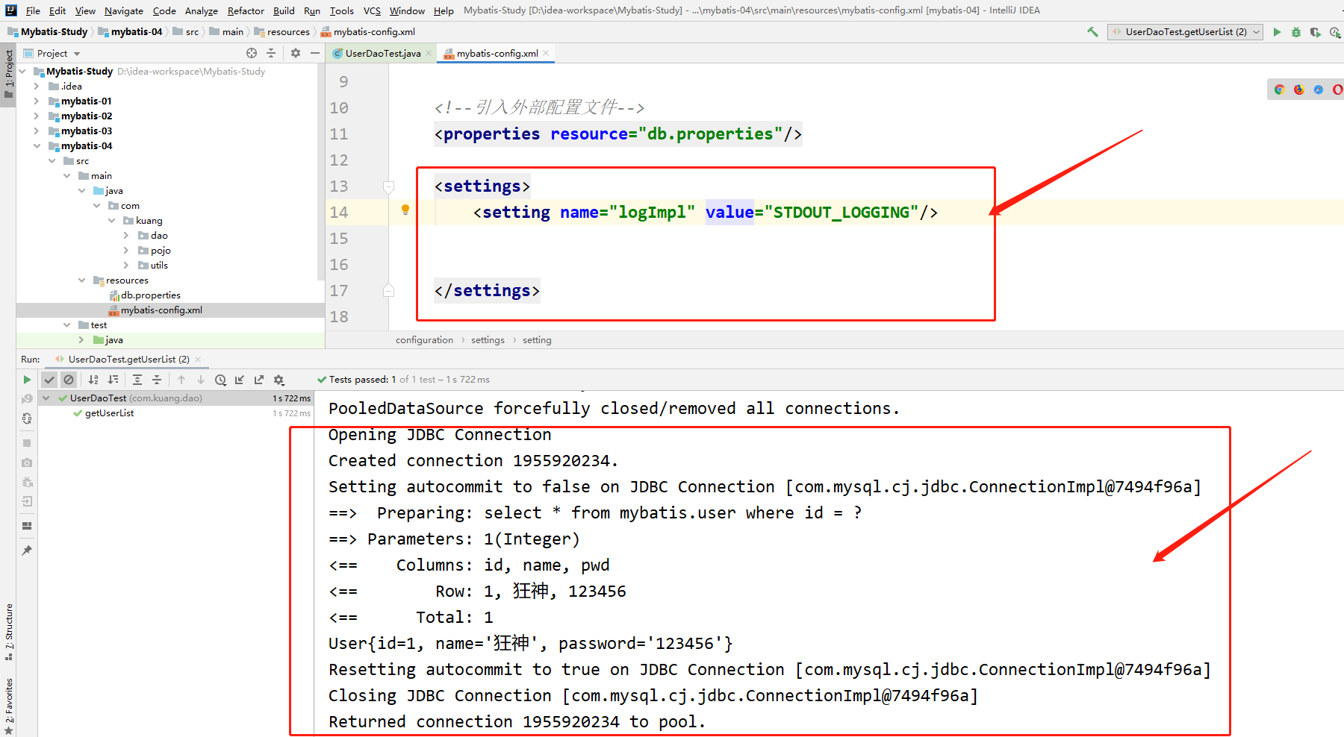The image size is (1344, 737).
Task: Expand the mybatis-03 module
Action: point(37,131)
